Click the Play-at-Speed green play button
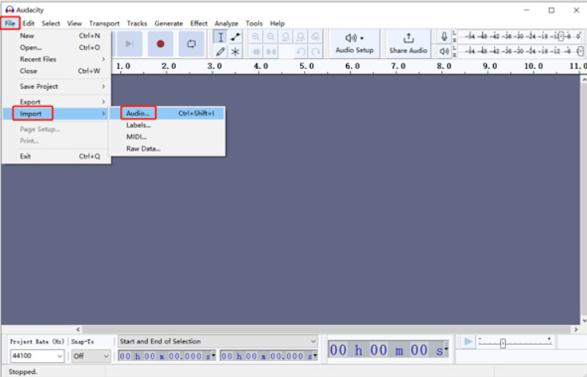The width and height of the screenshot is (587, 377). (468, 341)
